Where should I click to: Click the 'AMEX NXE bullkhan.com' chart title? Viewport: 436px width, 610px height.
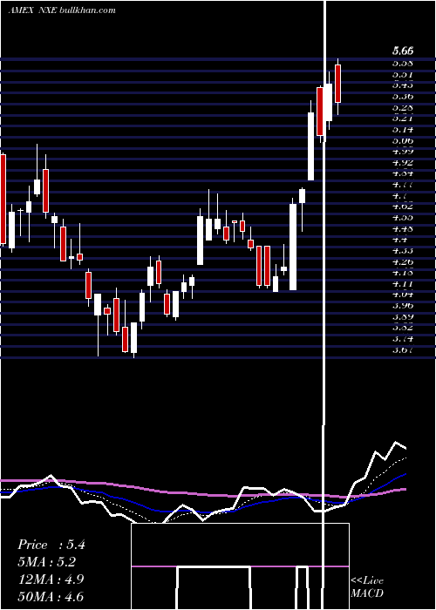pos(62,10)
